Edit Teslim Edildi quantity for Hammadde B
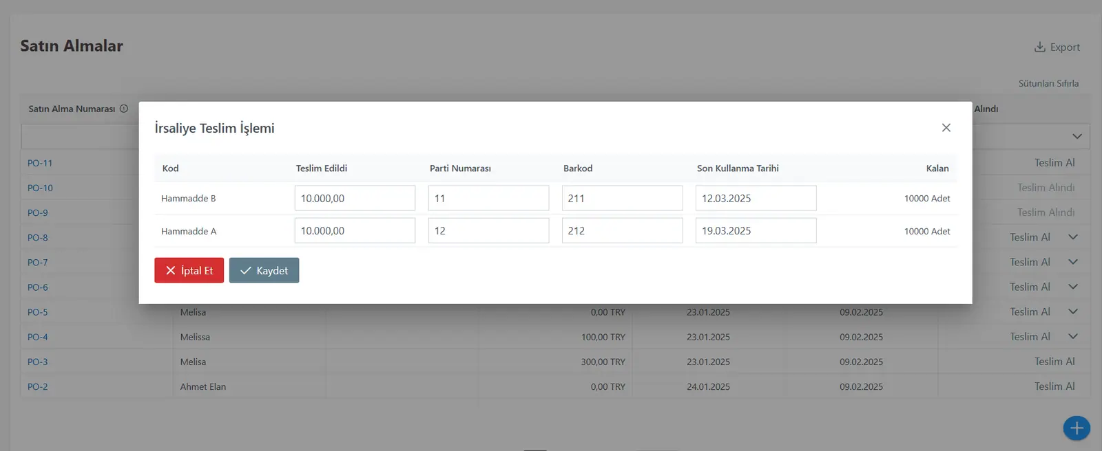 [x=355, y=198]
